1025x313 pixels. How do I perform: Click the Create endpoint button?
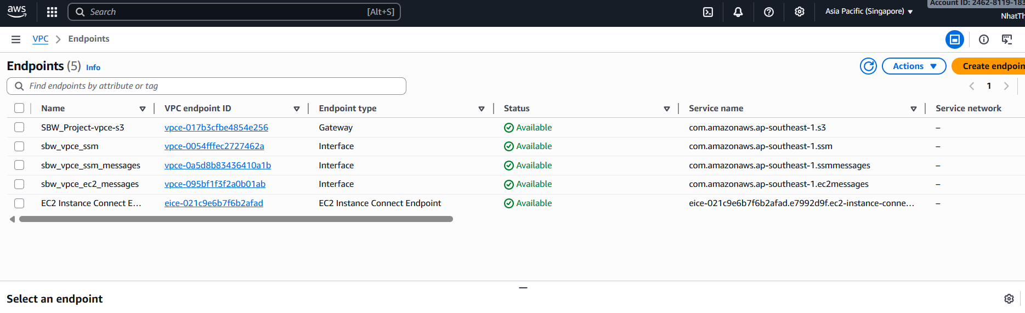(989, 66)
